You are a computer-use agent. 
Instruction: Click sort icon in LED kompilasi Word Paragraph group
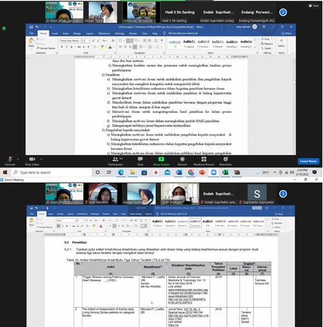(x=155, y=41)
